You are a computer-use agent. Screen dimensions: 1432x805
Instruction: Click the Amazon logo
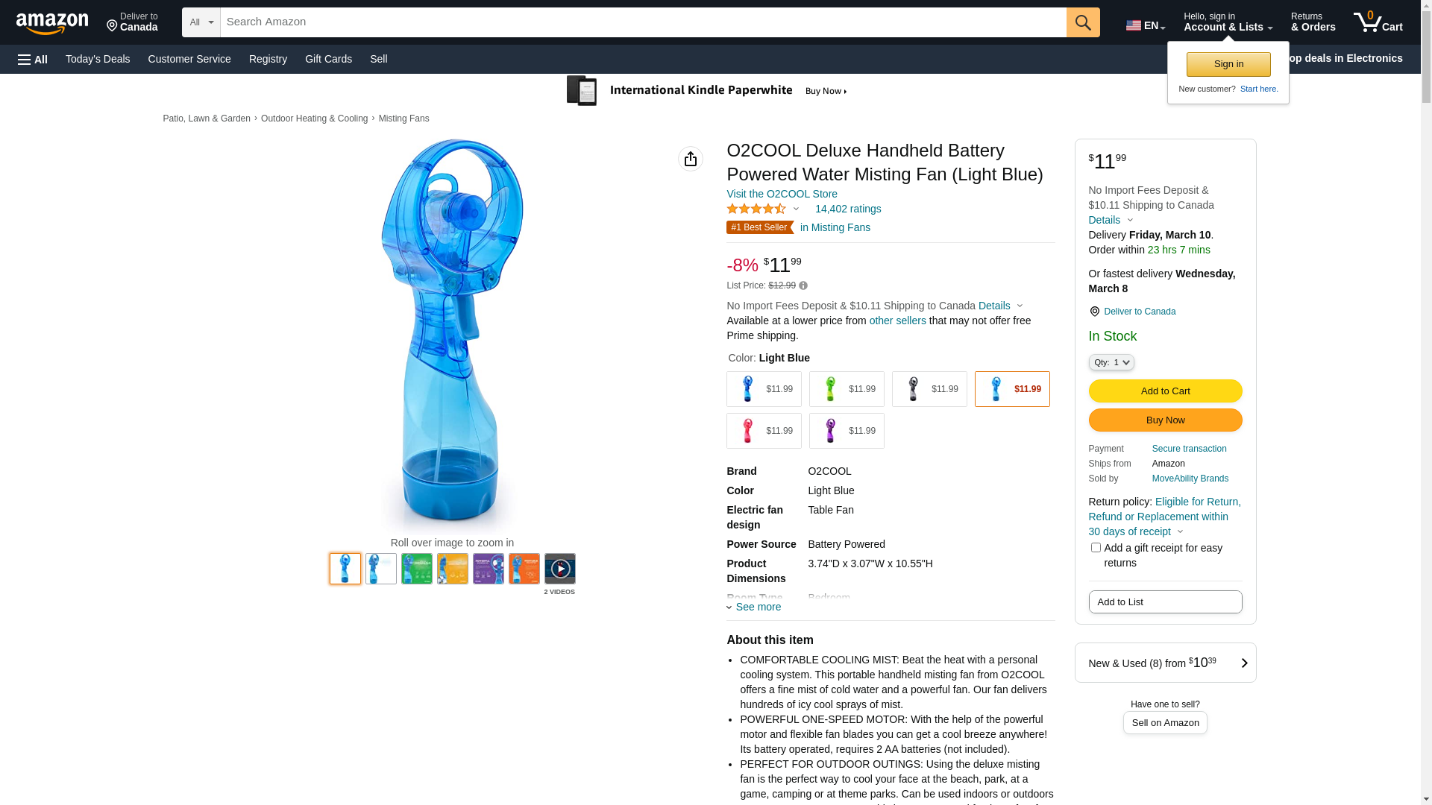[52, 23]
